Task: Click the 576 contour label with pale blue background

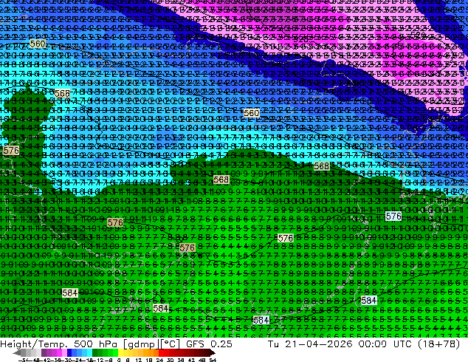Action: (x=393, y=216)
